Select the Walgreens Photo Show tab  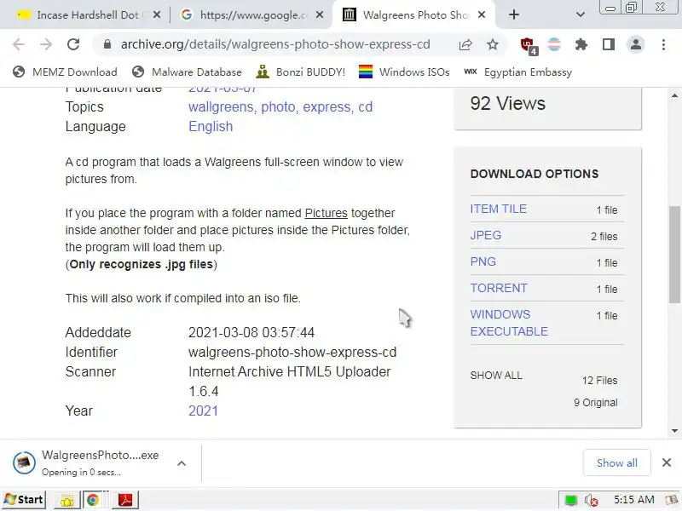pos(415,14)
